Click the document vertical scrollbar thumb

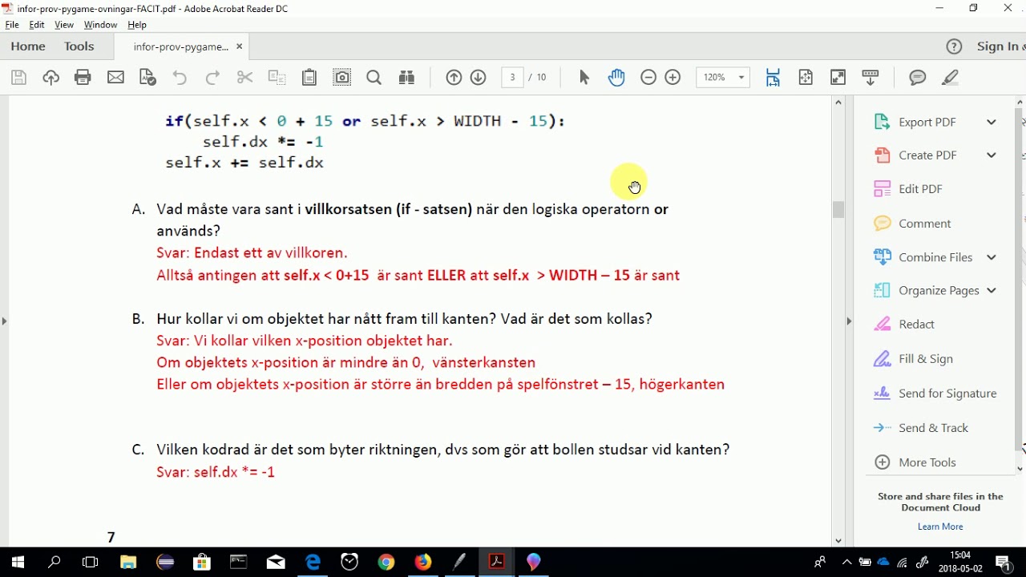838,210
